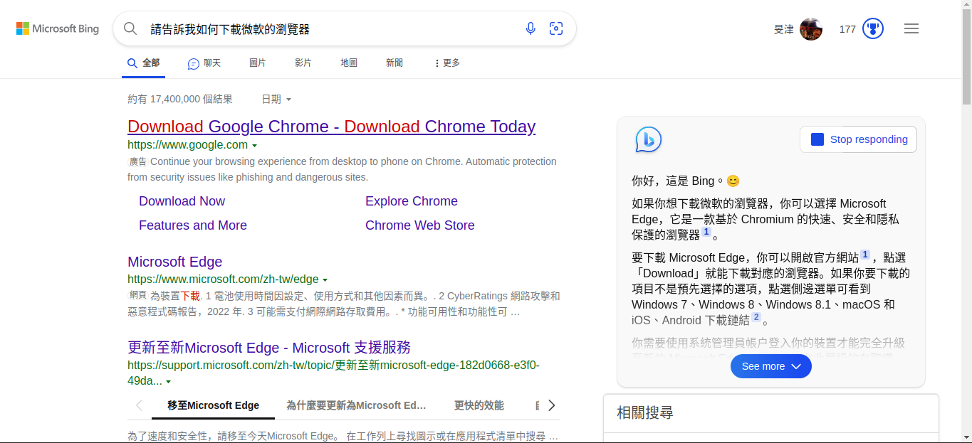The width and height of the screenshot is (972, 443).
Task: Click 約有 17,400,000 個結果 count text
Action: [180, 100]
